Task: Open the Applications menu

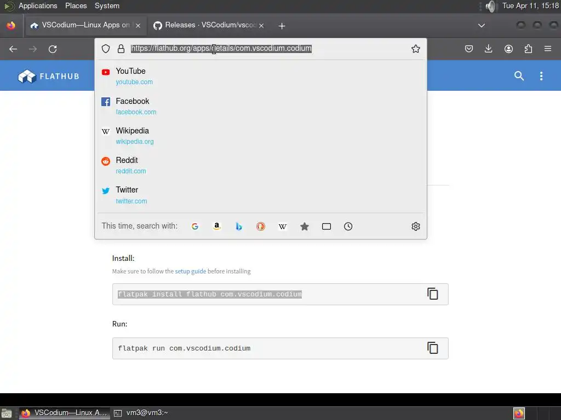Action: click(x=38, y=5)
